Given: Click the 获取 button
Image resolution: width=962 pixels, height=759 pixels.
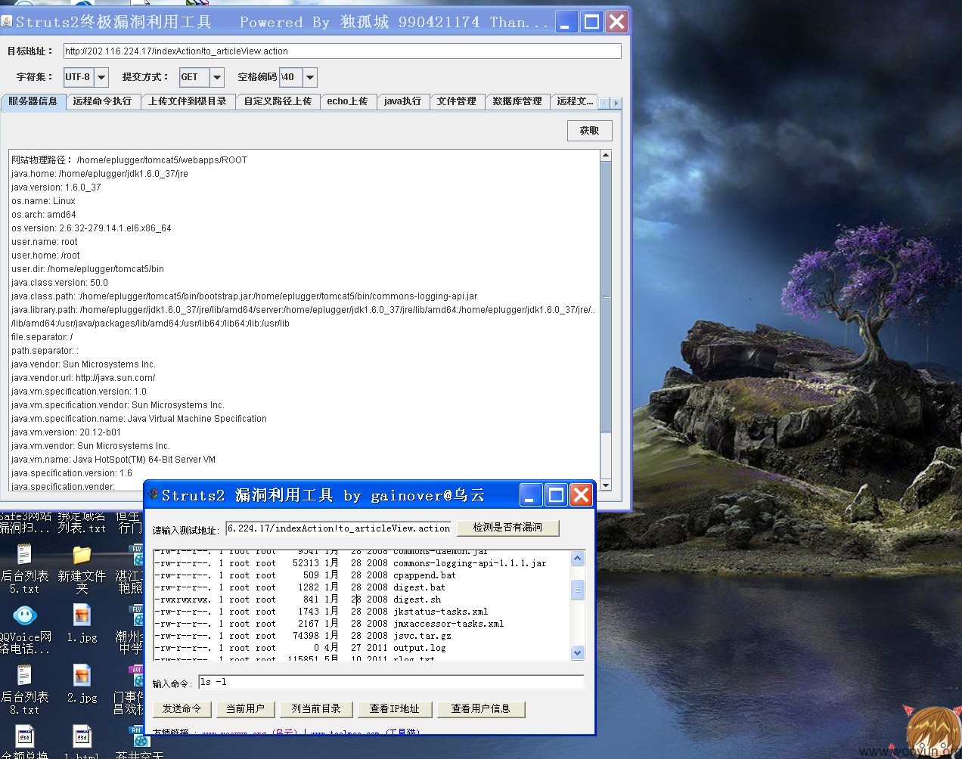Looking at the screenshot, I should point(590,131).
